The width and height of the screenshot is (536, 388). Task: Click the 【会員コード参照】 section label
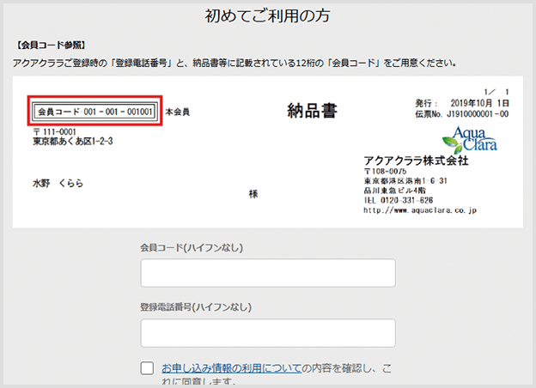pyautogui.click(x=48, y=44)
